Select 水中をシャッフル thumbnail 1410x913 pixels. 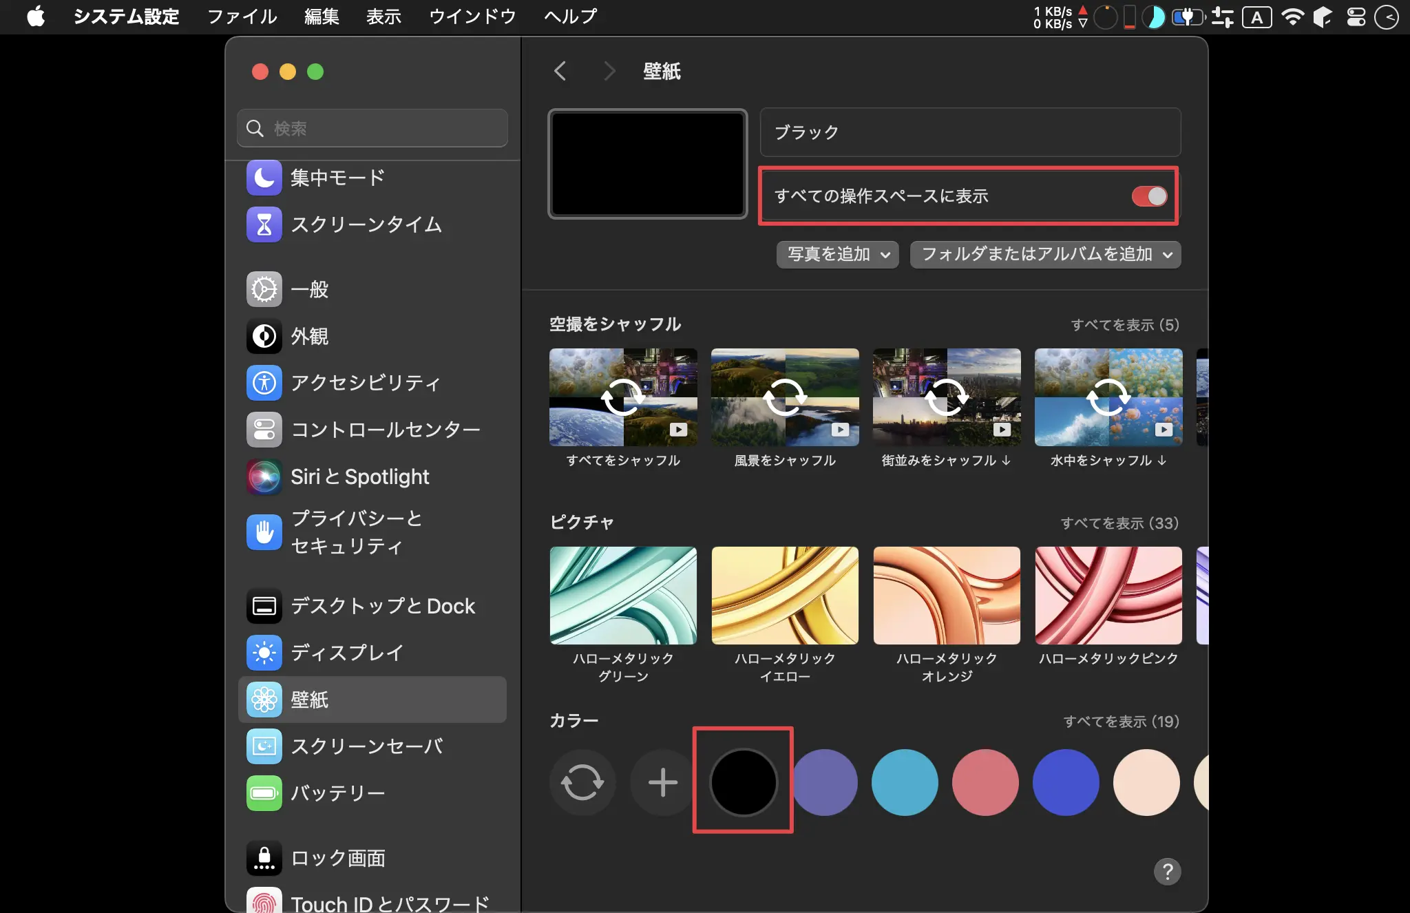(1108, 397)
